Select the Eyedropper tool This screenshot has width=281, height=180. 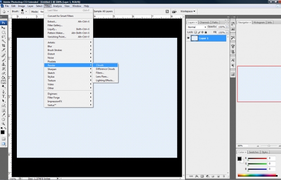pos(3,115)
